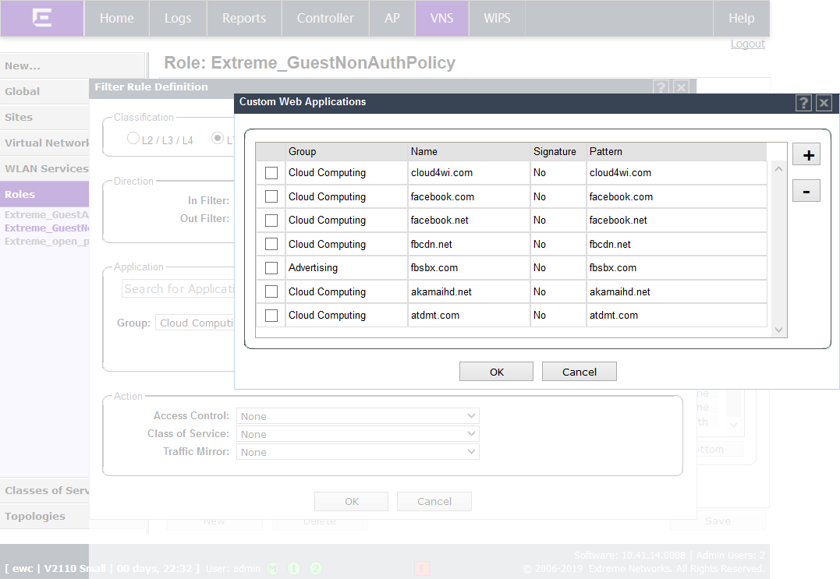Click the Extreme Networks logo icon
Screen dimensions: 840x579
point(42,18)
